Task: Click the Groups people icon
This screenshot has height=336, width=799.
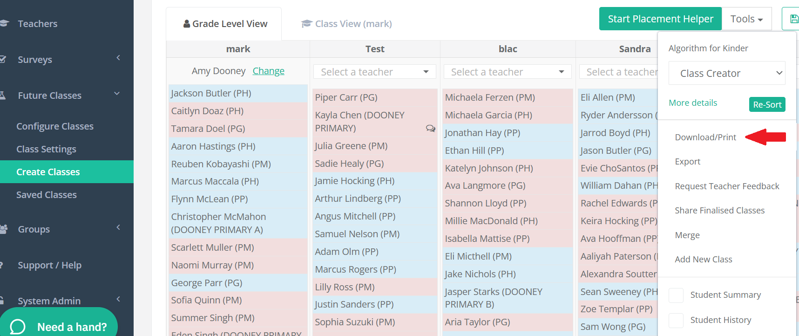Action: (4, 229)
